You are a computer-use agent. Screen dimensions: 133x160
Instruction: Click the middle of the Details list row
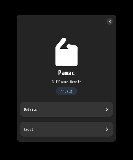tap(66, 109)
